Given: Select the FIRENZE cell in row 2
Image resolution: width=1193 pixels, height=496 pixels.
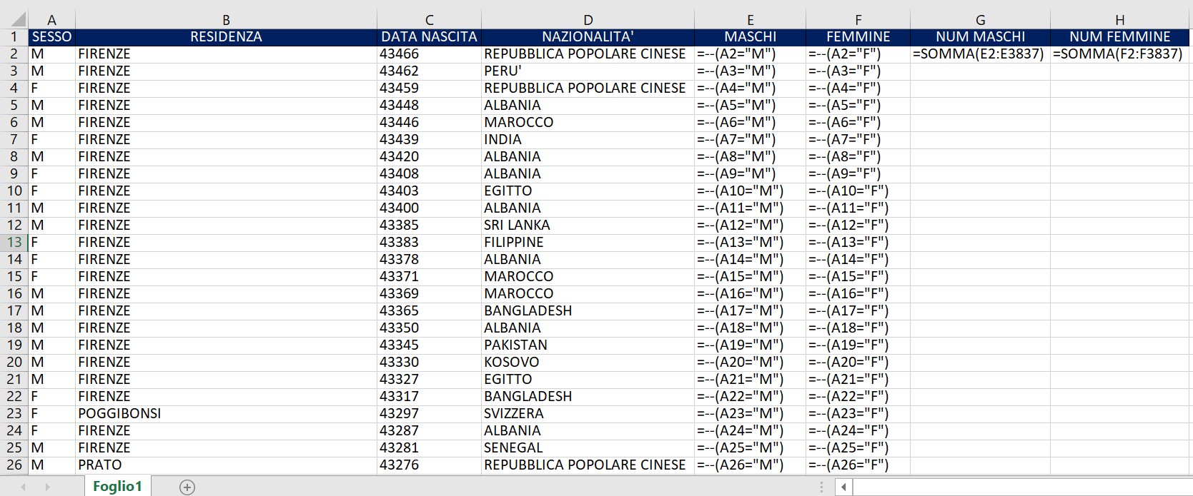Looking at the screenshot, I should (226, 54).
